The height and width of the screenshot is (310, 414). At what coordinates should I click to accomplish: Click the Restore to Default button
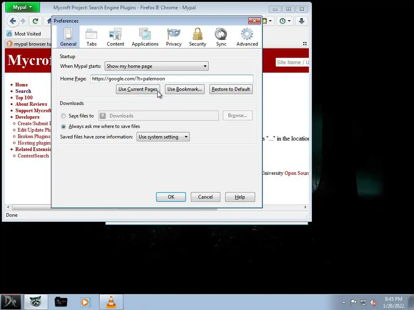tap(231, 89)
